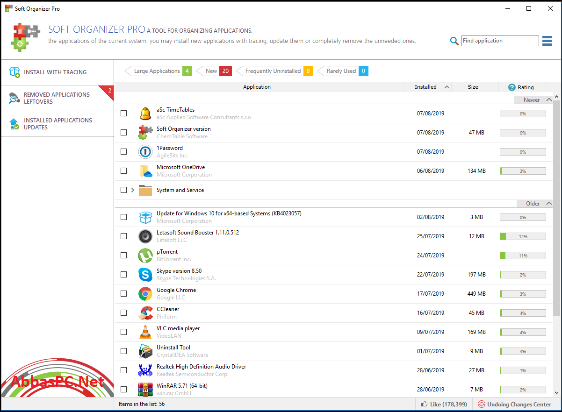562x412 pixels.
Task: Click the Skype app icon
Action: pos(145,275)
